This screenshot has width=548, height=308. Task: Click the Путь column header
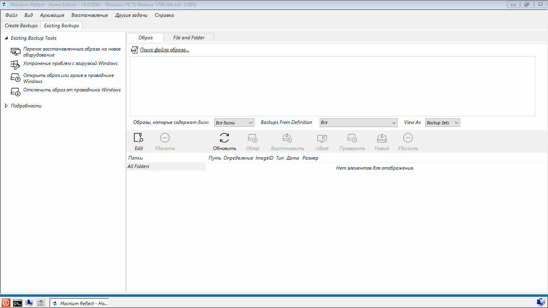(215, 158)
